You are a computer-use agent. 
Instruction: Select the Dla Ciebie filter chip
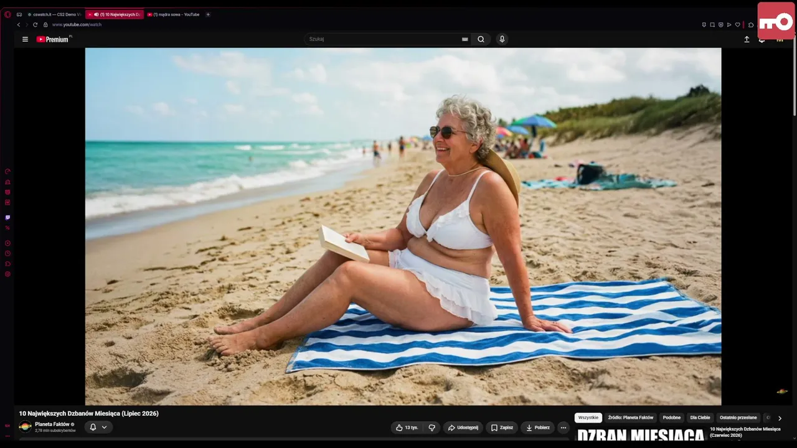[x=700, y=418]
